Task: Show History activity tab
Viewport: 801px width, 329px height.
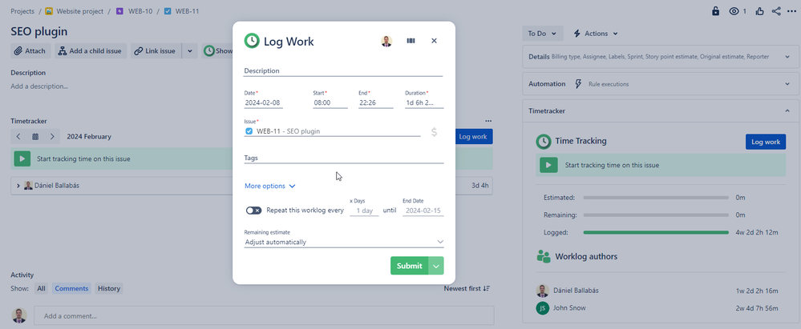Action: pos(109,289)
